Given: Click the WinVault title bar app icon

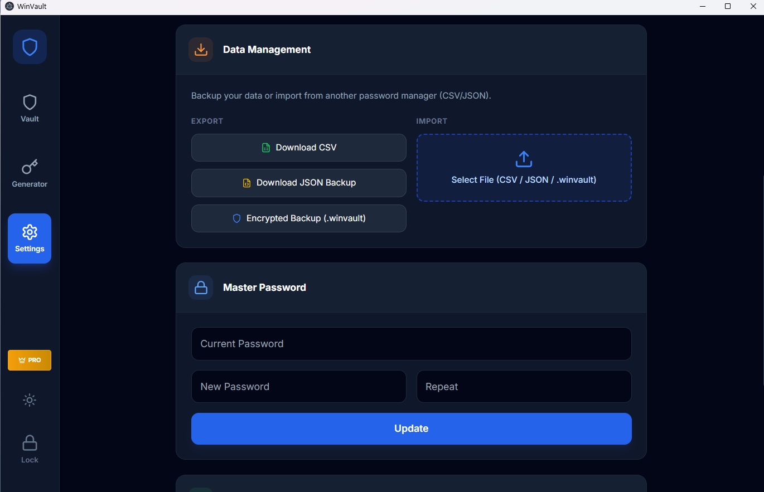Looking at the screenshot, I should [x=9, y=6].
